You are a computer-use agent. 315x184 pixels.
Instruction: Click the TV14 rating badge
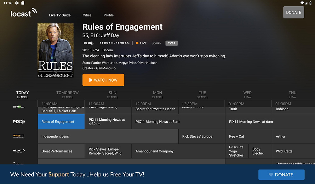(x=172, y=43)
